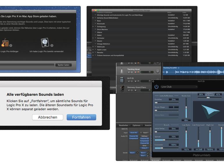
Task: Select the Drum Machine row
Action: click(x=142, y=29)
